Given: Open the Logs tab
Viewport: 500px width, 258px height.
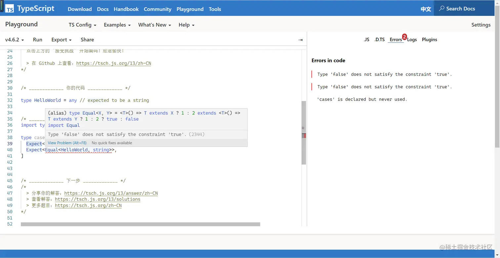Looking at the screenshot, I should coord(412,40).
